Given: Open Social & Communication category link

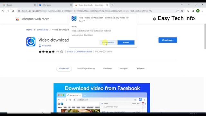Looking at the screenshot, I should tap(80, 52).
